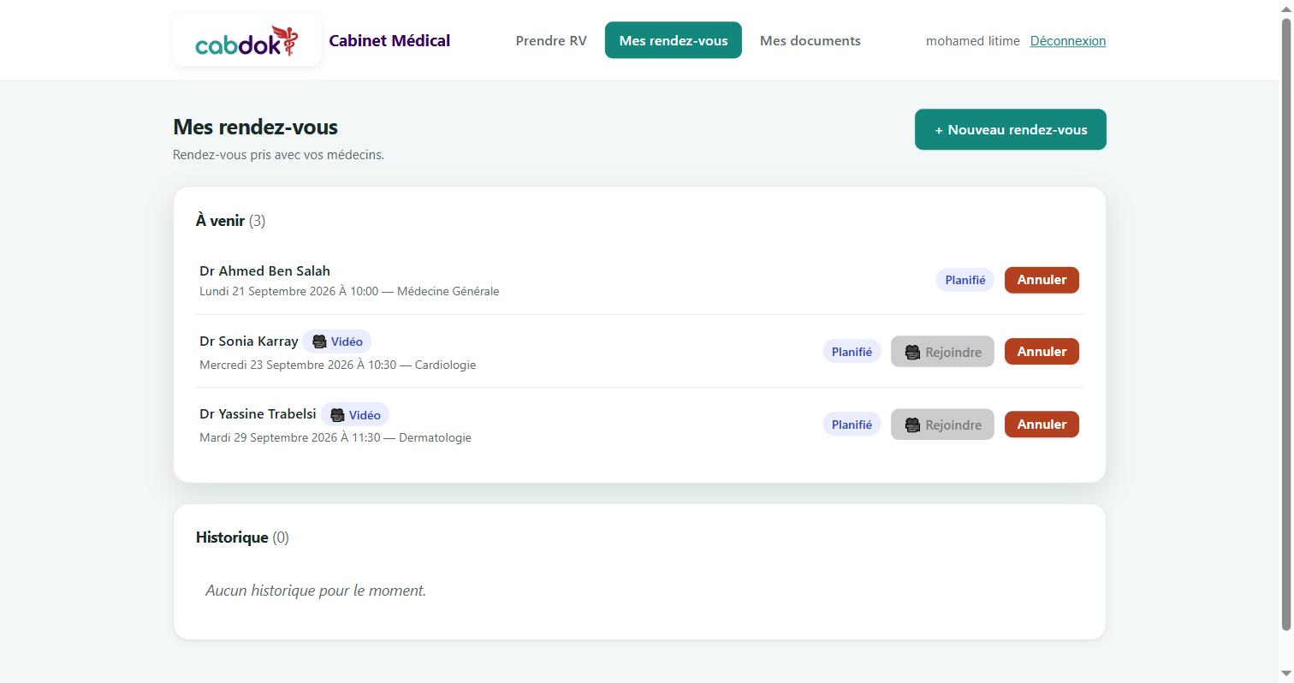
Task: Click 'Aucun historique pour le moment.' text
Action: point(316,591)
